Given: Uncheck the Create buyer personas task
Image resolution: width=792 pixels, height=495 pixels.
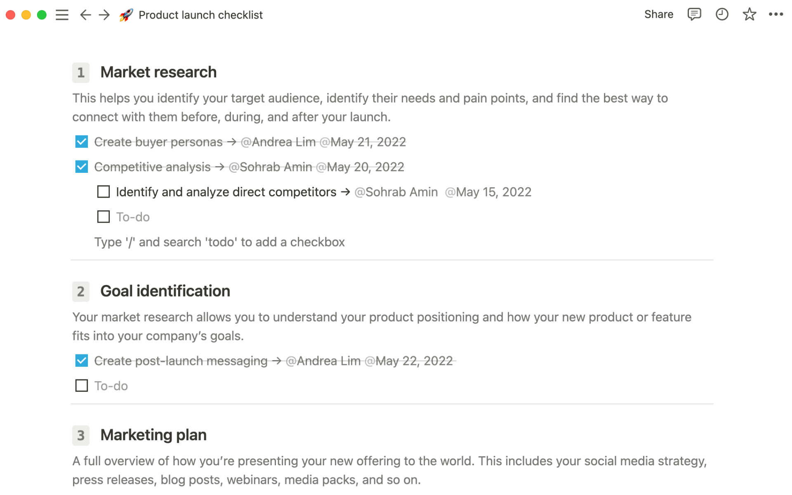Looking at the screenshot, I should click(x=81, y=141).
